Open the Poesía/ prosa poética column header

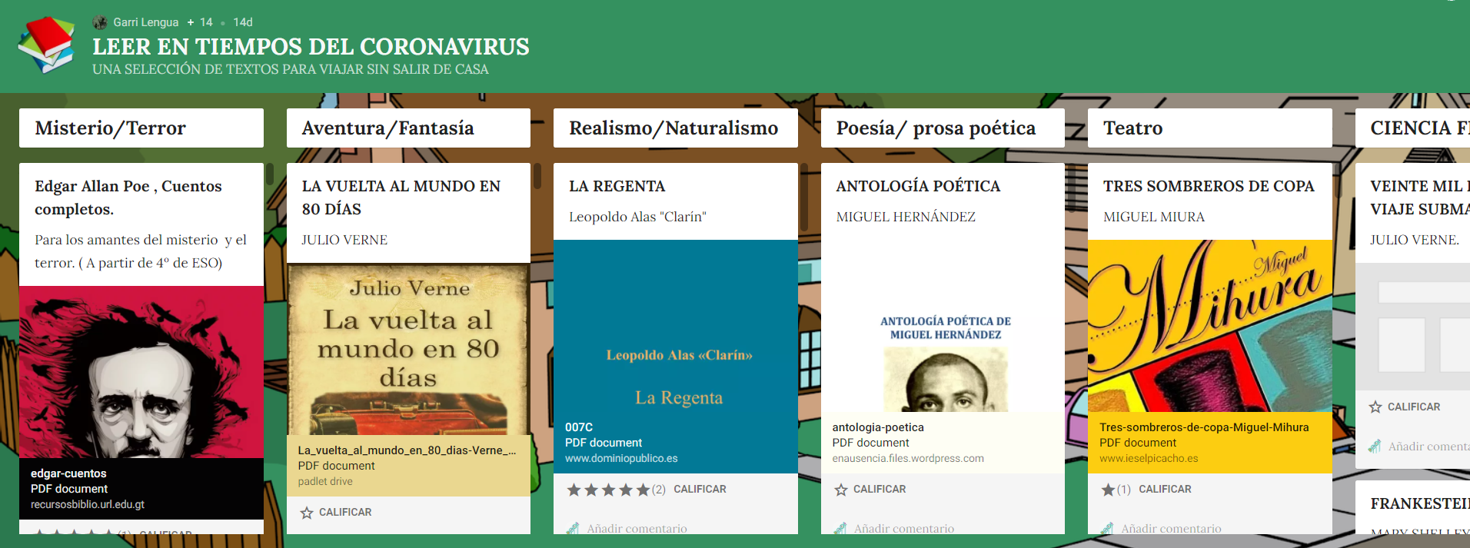coord(943,128)
